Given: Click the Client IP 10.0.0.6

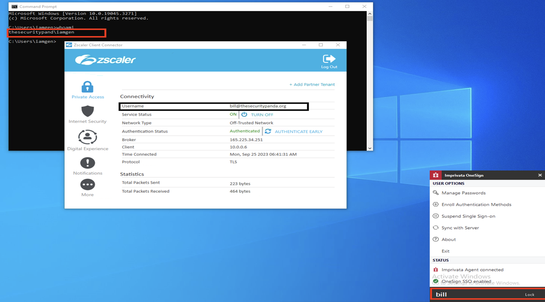Looking at the screenshot, I should (x=238, y=147).
